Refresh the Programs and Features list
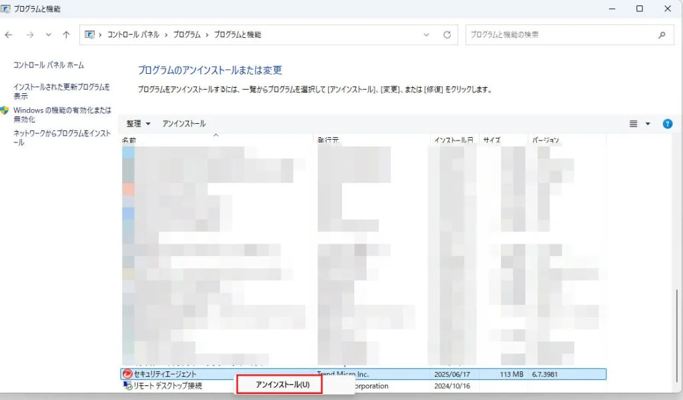 447,35
